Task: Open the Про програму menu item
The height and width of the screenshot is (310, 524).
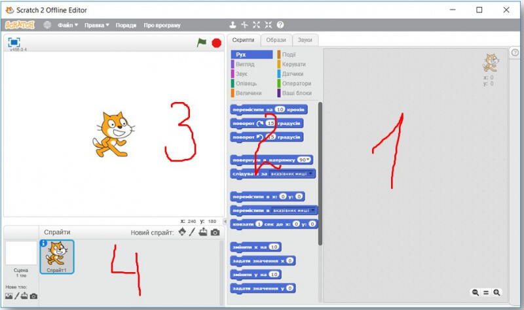Action: [x=162, y=25]
